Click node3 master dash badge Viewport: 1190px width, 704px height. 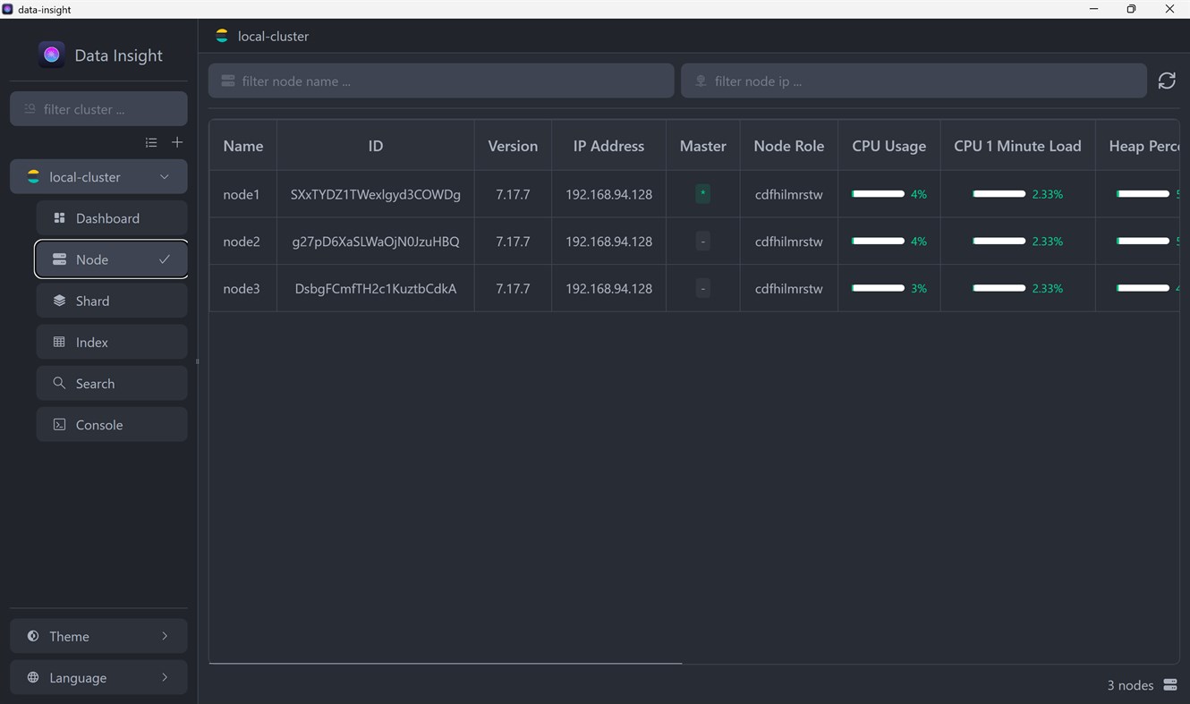(703, 288)
